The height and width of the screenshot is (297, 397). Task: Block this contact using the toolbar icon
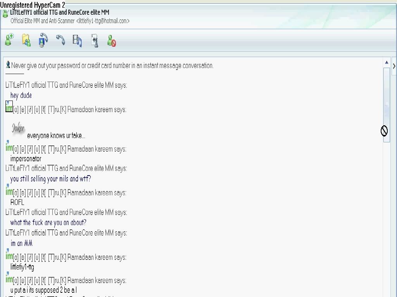tap(112, 41)
